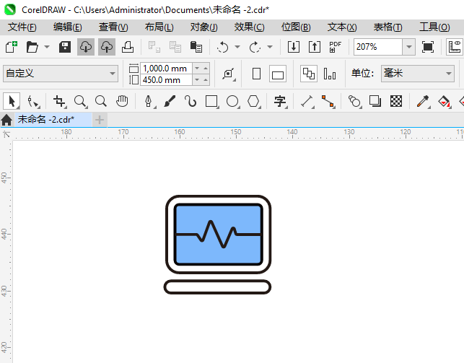Select the Shape edit tool
The width and height of the screenshot is (464, 363).
[x=32, y=102]
